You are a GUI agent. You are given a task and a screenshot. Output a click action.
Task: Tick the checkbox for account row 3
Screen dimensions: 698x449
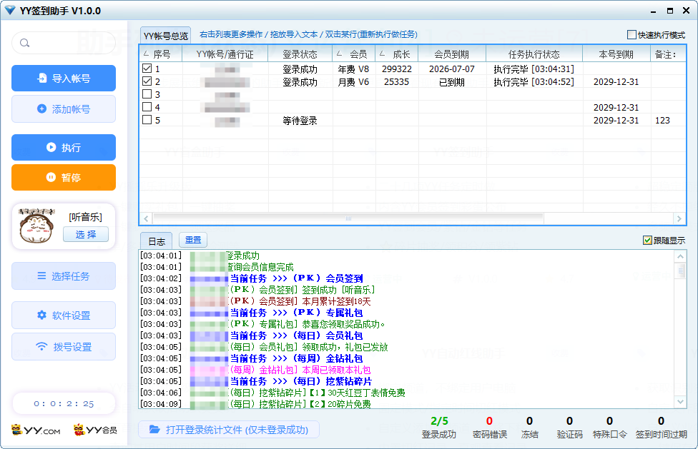tap(147, 94)
